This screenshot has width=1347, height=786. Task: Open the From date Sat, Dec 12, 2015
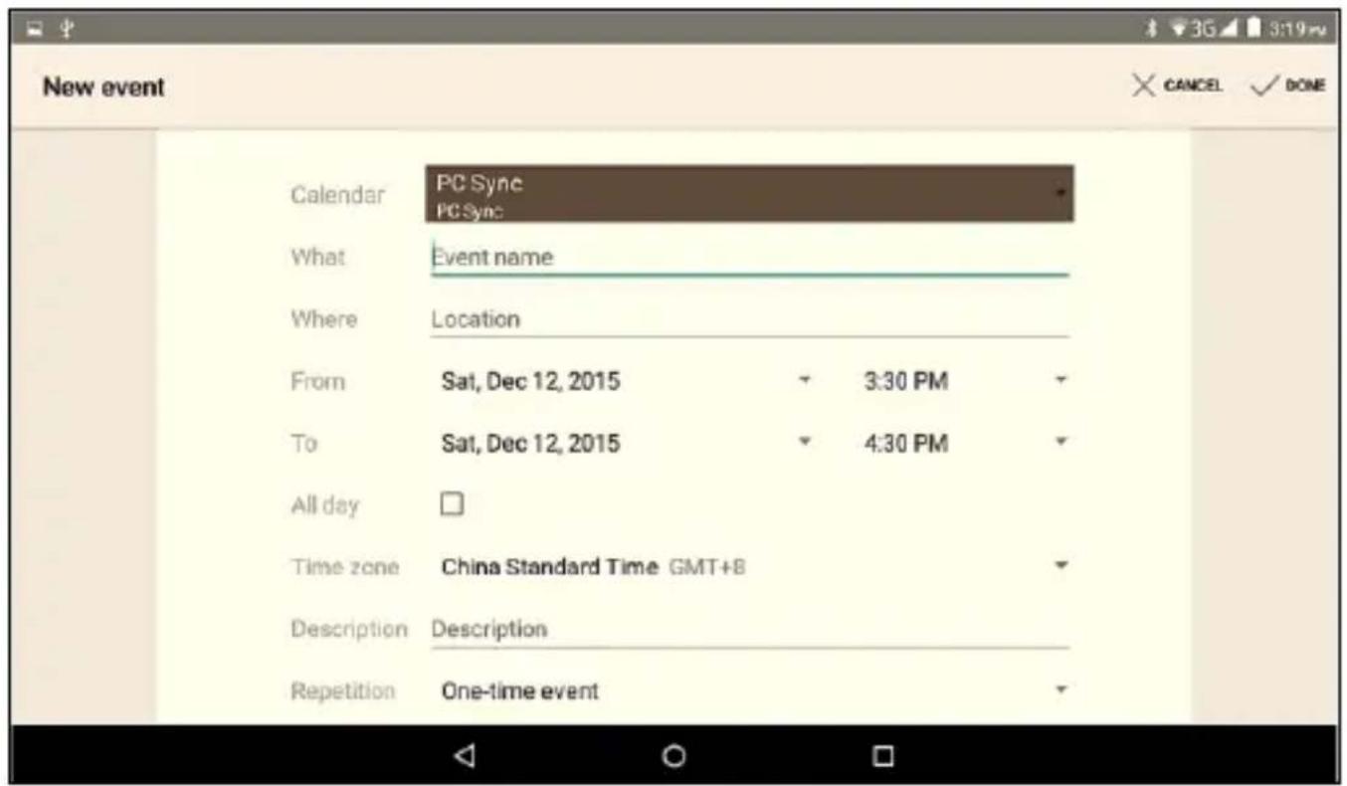coord(626,381)
